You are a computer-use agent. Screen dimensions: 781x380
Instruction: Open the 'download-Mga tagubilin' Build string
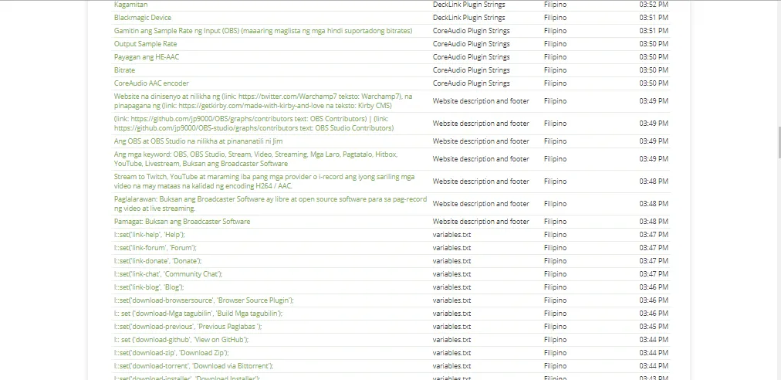coord(198,314)
